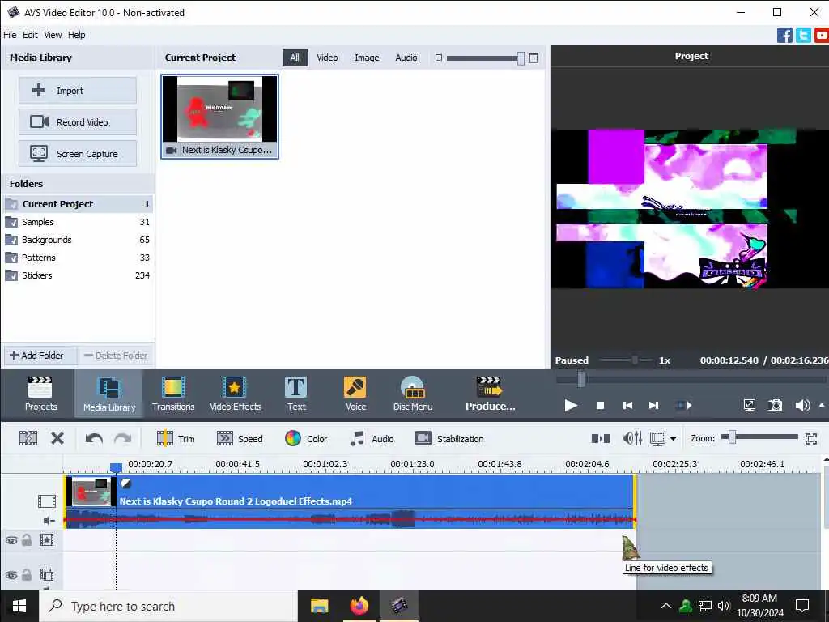
Task: Select the Media Library toolbar icon
Action: 109,394
